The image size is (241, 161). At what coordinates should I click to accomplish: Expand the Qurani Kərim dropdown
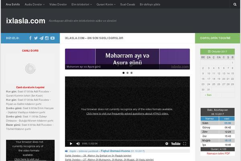pyautogui.click(x=106, y=4)
